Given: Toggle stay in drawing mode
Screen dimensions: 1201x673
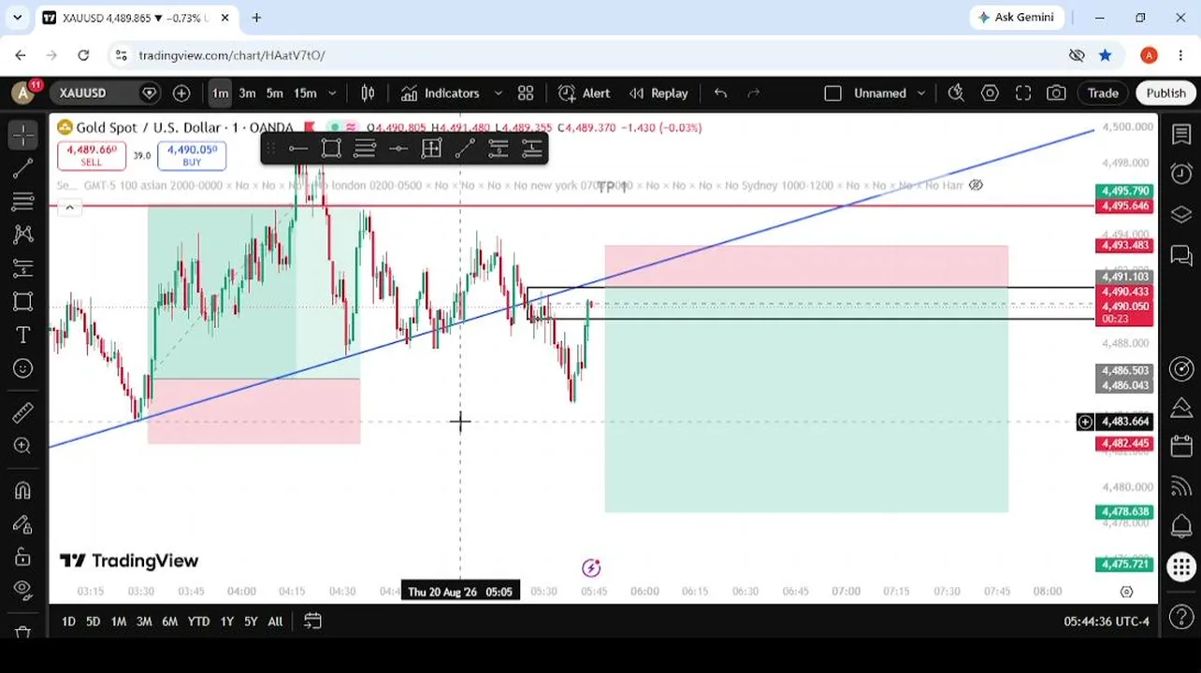Looking at the screenshot, I should click(x=23, y=524).
